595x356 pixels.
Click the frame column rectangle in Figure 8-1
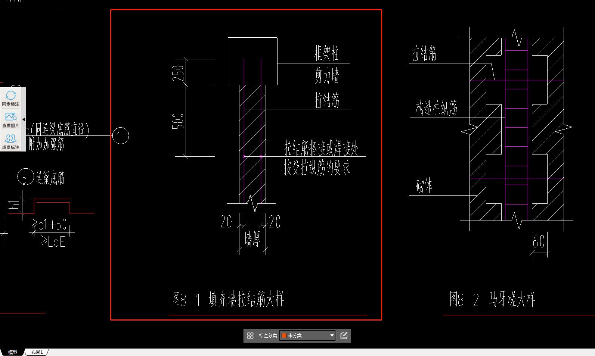(x=252, y=61)
